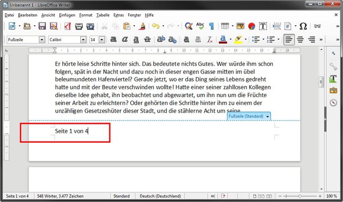
Task: Insert image icon
Action: coord(240,26)
